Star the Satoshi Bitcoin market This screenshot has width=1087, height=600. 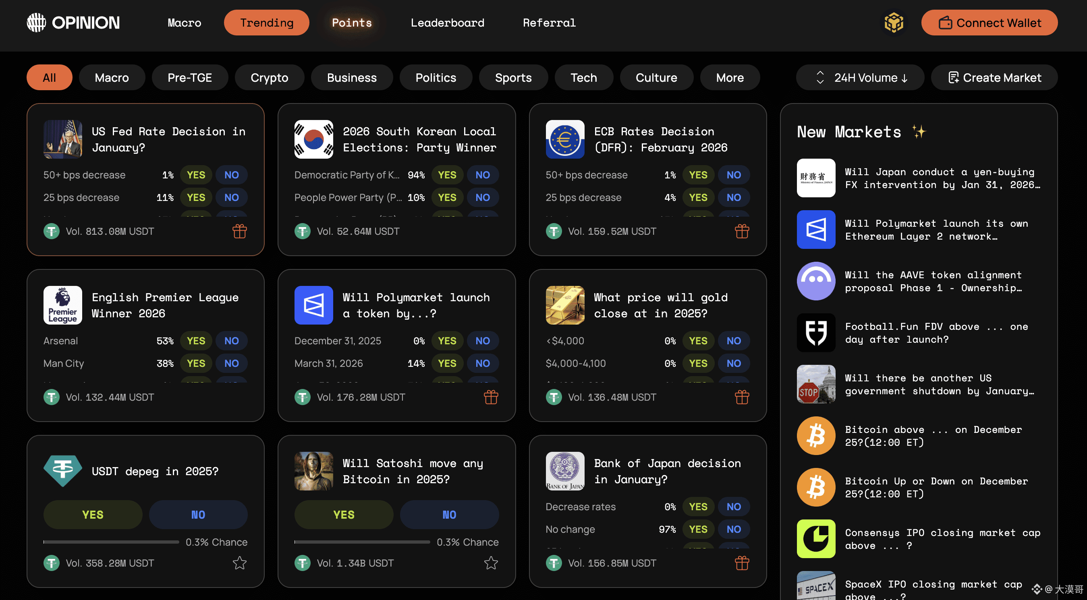[x=490, y=563]
